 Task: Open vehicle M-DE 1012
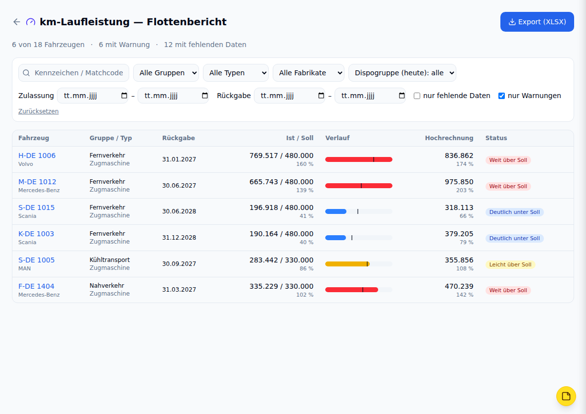38,182
